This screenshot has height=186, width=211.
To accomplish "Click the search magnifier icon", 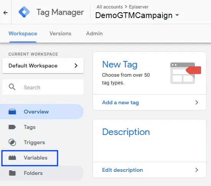I will (12, 87).
